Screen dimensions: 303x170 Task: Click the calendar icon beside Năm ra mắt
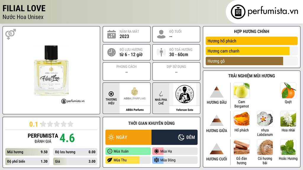pos(112,34)
